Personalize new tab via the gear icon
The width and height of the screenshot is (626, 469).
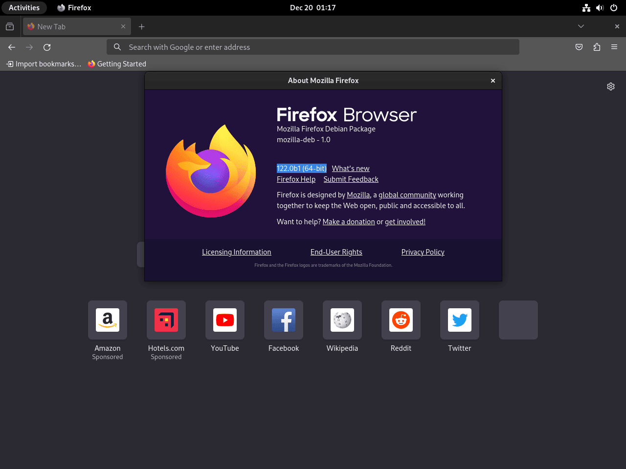pyautogui.click(x=610, y=86)
